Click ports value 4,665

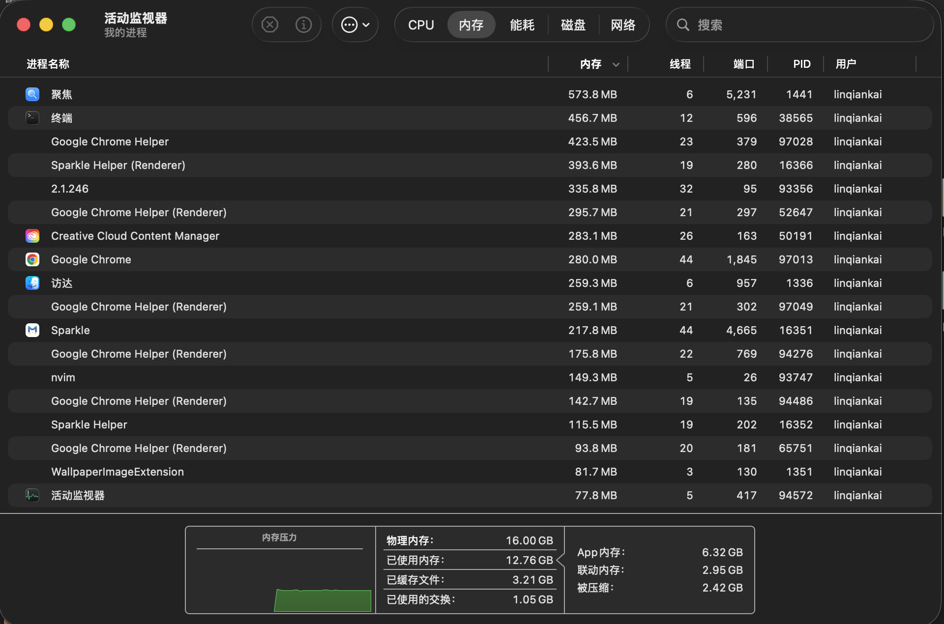click(x=741, y=330)
